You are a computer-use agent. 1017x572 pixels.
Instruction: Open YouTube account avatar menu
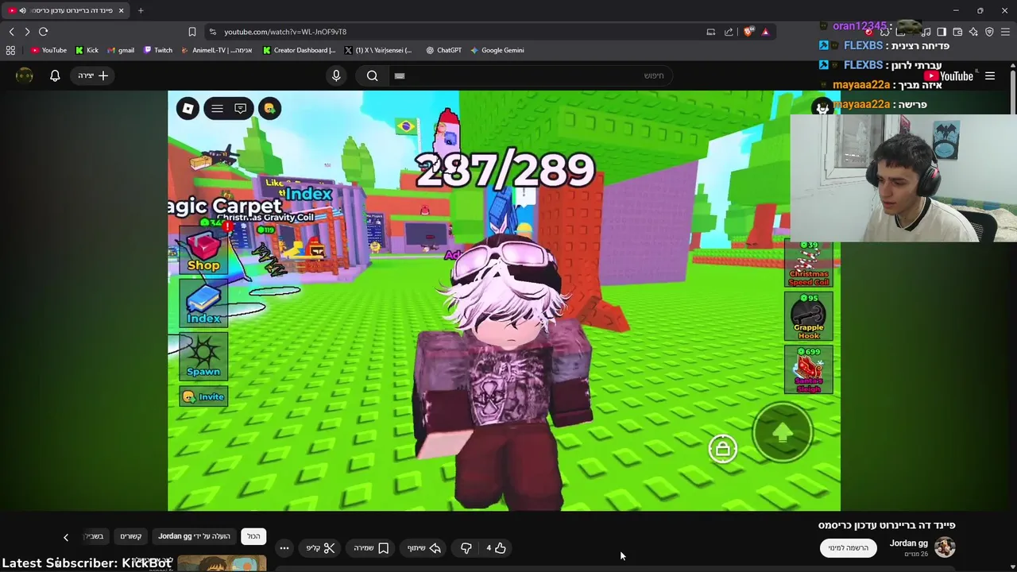coord(25,75)
